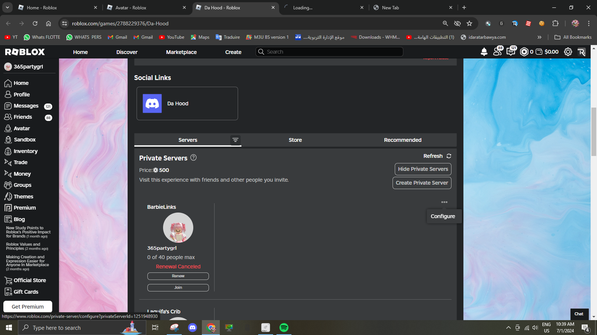Open the Chrome profile avatar
Screen dimensions: 597x335
[x=575, y=23]
